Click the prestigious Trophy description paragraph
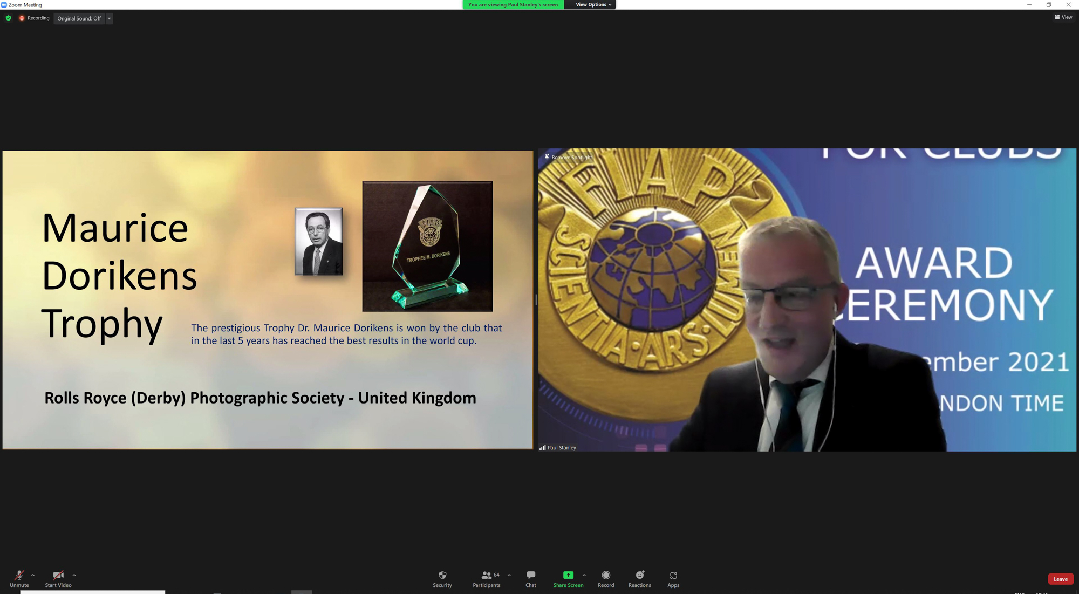1079x594 pixels. click(x=346, y=334)
